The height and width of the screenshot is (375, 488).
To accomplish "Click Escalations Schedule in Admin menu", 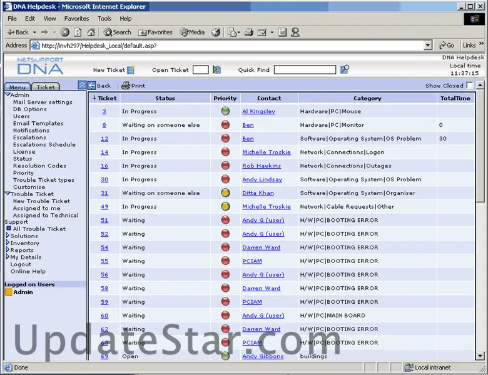I will (x=44, y=144).
